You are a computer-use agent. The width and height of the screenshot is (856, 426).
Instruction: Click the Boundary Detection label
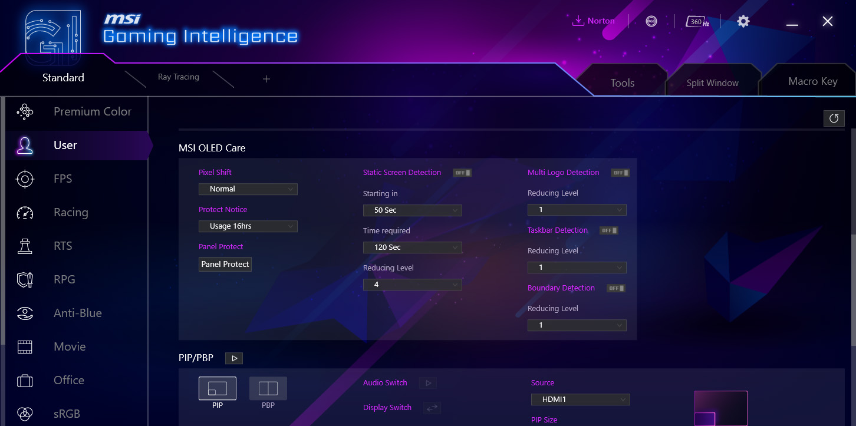(561, 288)
